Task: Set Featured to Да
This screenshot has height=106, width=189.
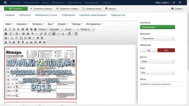Action: 149,50
